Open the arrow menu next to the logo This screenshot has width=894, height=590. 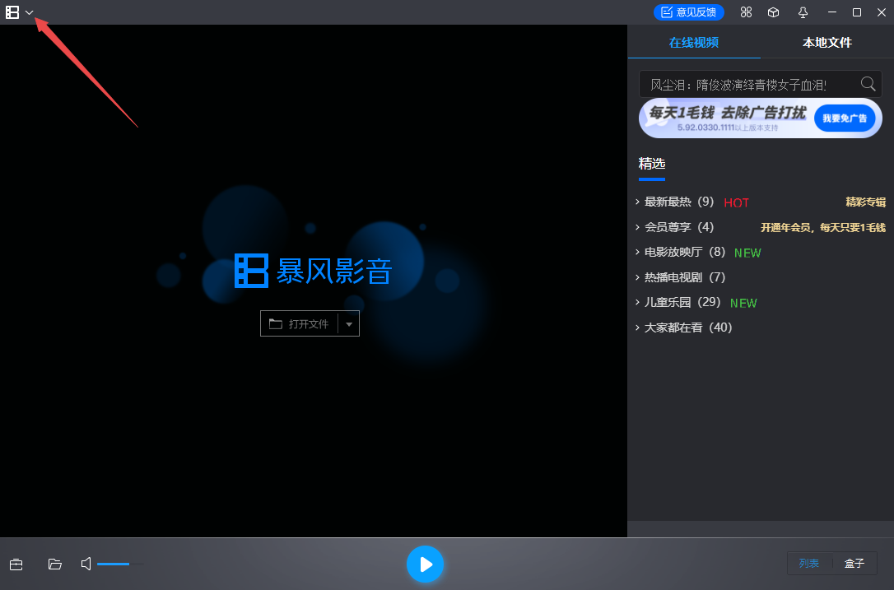tap(29, 12)
